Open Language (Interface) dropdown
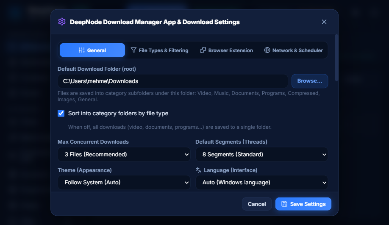 point(262,182)
